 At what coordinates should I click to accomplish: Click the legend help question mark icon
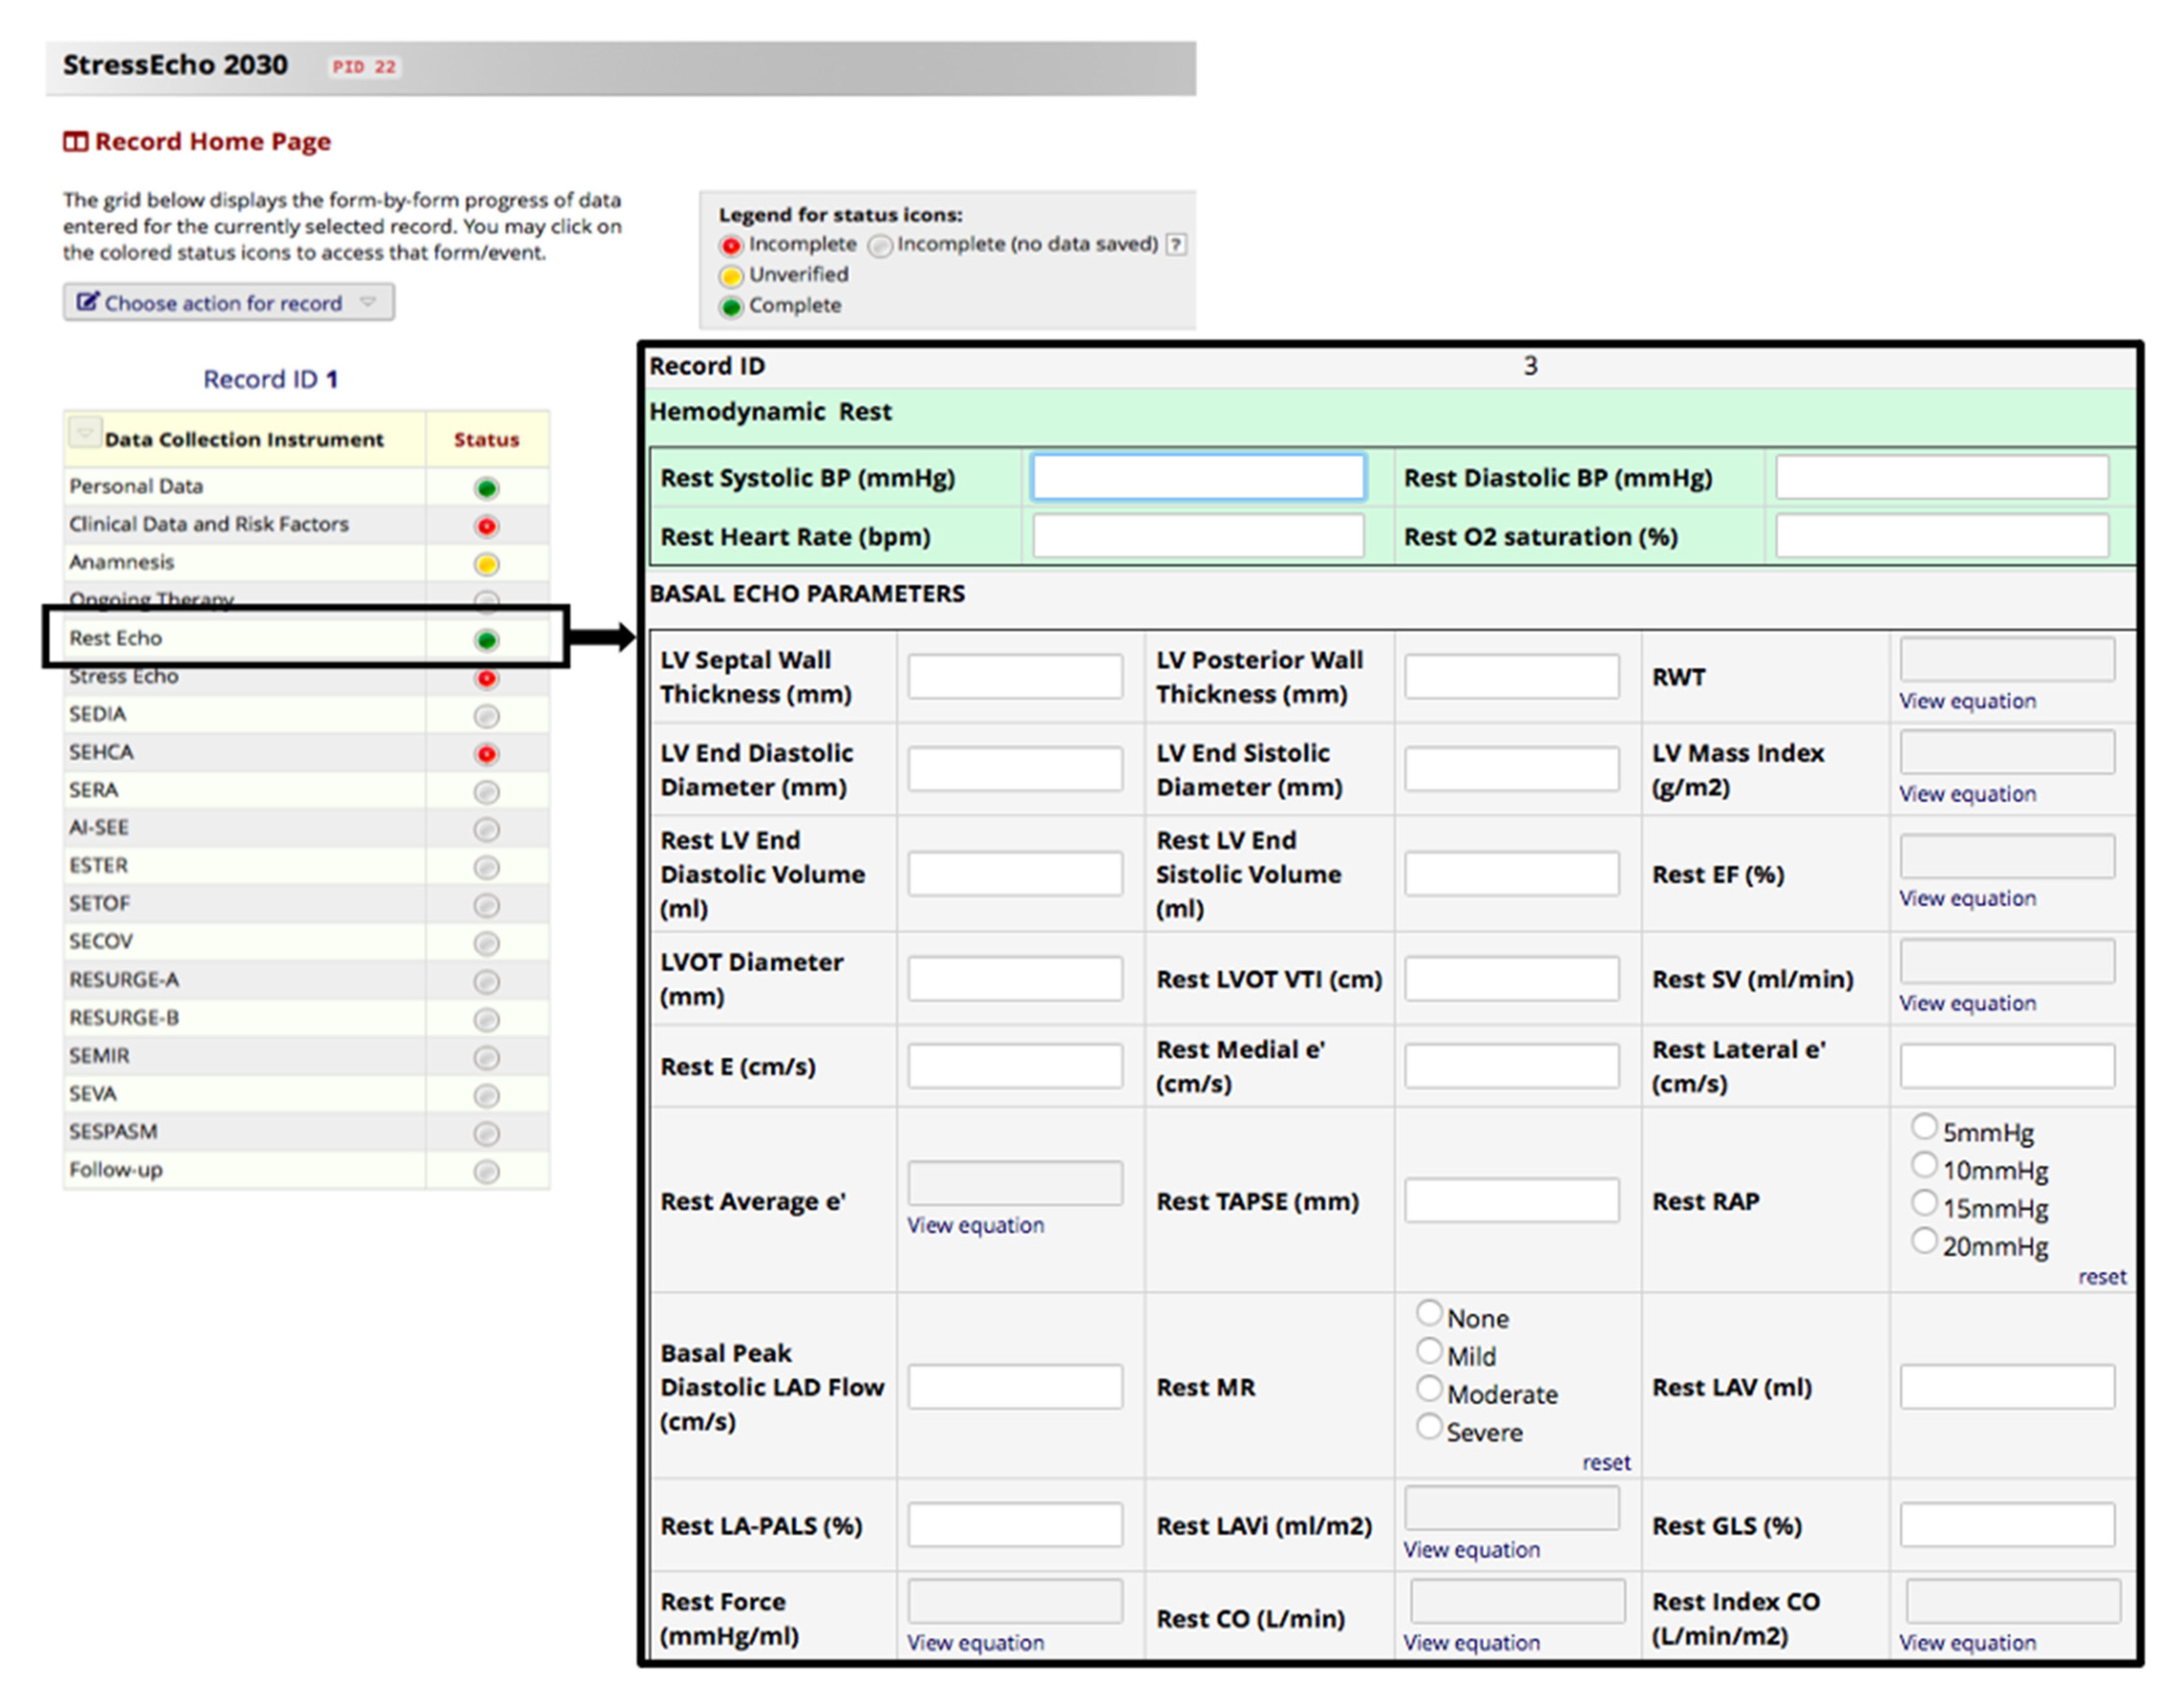1177,245
